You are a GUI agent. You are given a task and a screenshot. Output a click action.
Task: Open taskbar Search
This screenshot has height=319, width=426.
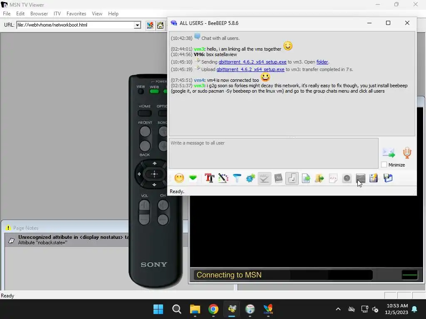click(x=176, y=309)
